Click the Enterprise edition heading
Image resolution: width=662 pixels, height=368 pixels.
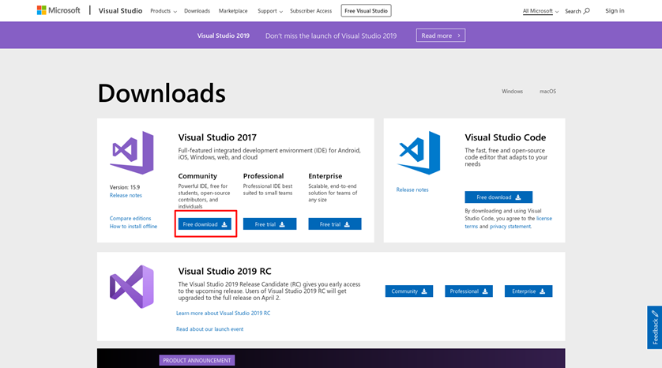(325, 176)
